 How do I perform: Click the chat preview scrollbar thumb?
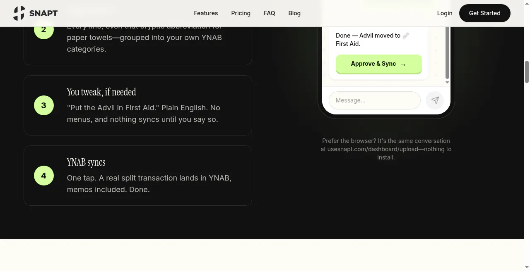point(447,52)
